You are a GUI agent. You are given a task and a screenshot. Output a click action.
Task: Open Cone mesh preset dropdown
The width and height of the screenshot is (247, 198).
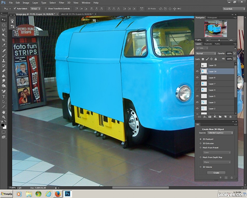point(217,153)
